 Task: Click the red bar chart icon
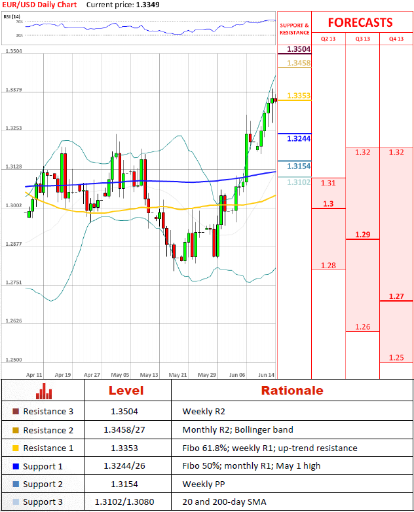(44, 391)
